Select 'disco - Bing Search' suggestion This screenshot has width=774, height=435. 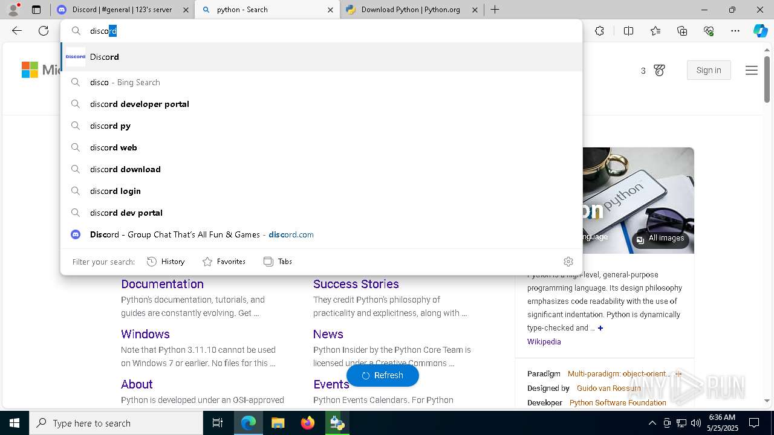tap(322, 82)
